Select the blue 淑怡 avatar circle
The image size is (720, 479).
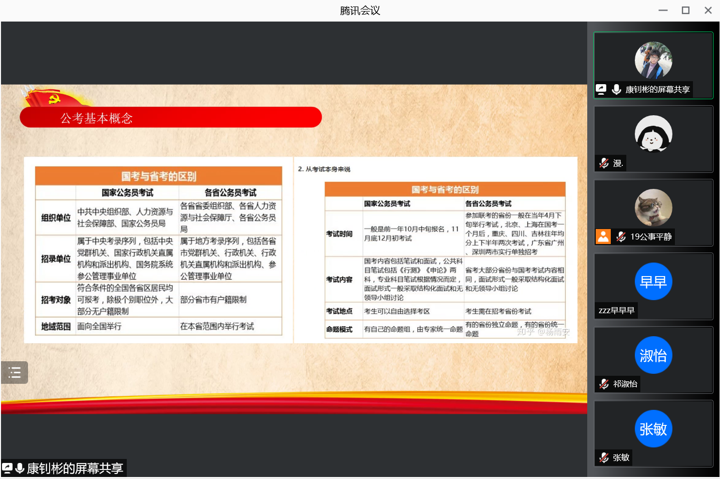653,355
